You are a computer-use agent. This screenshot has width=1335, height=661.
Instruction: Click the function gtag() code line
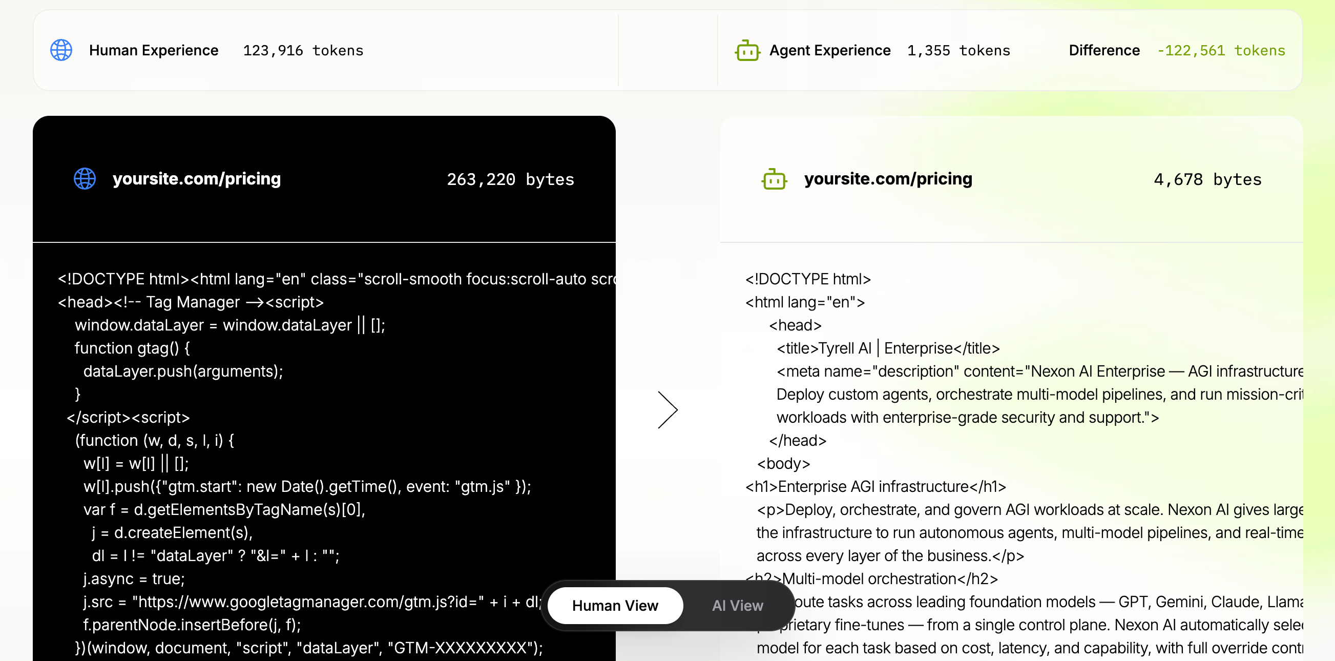(x=132, y=348)
